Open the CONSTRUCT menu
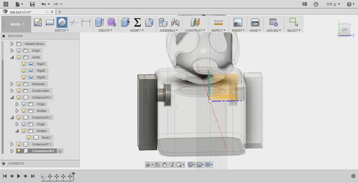 tap(195, 30)
